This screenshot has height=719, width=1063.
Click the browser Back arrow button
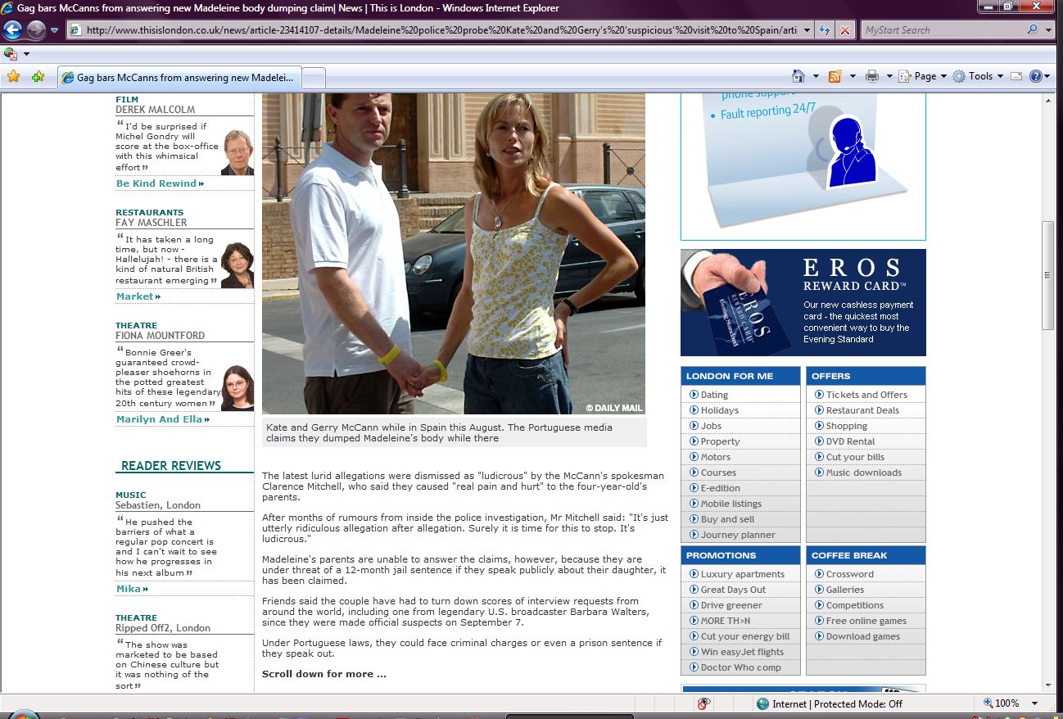pyautogui.click(x=13, y=30)
